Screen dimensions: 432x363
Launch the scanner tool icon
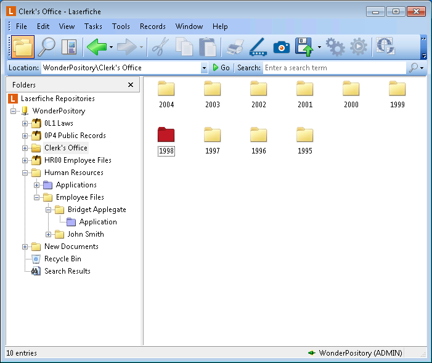click(x=258, y=47)
